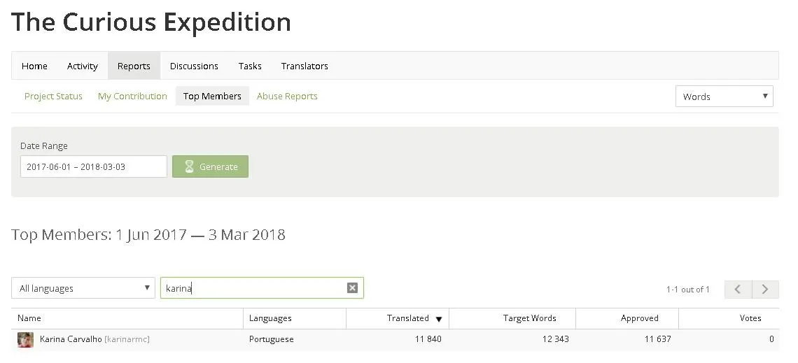Open the Project Status report link

(53, 96)
